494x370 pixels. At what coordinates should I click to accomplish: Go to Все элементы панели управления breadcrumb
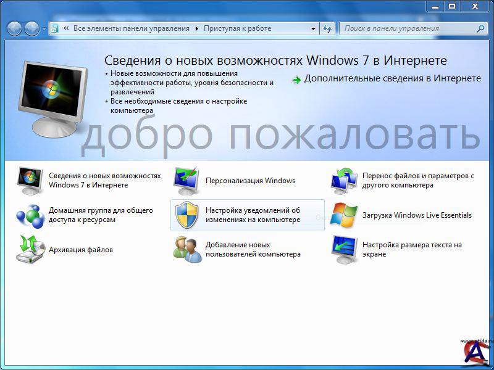(x=131, y=28)
